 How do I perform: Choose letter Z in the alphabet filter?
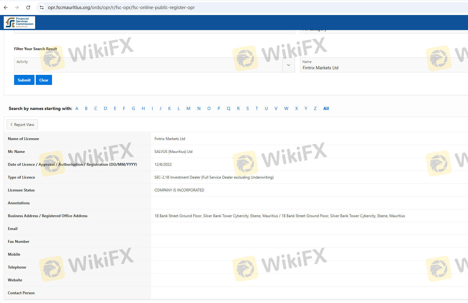[315, 108]
